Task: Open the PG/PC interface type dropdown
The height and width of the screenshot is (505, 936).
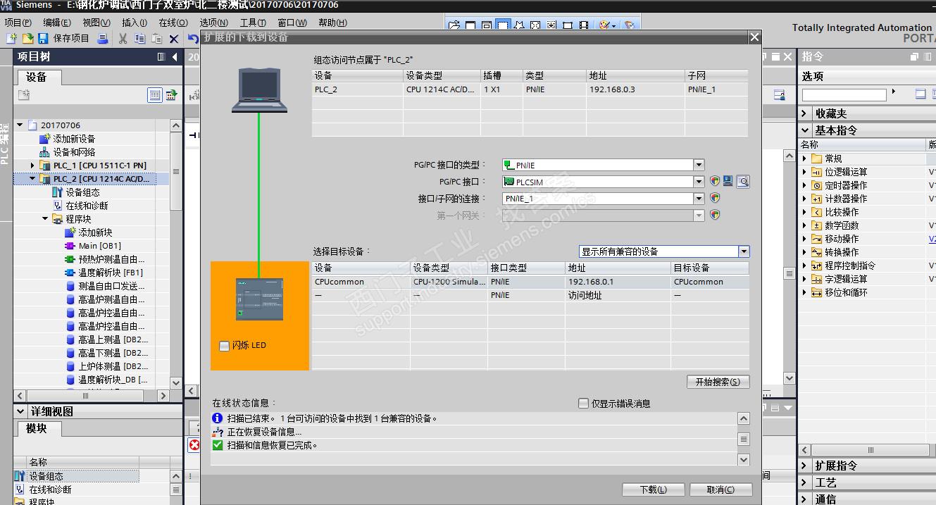Action: [699, 165]
